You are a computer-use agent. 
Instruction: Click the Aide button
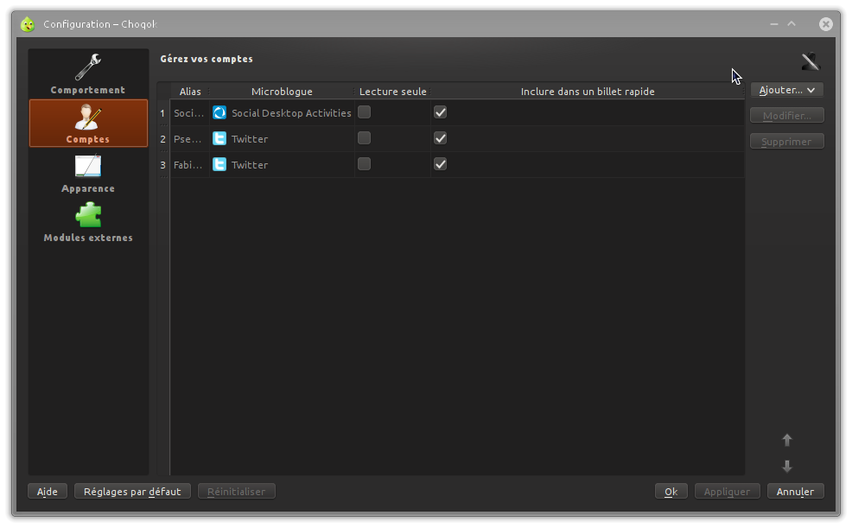48,492
